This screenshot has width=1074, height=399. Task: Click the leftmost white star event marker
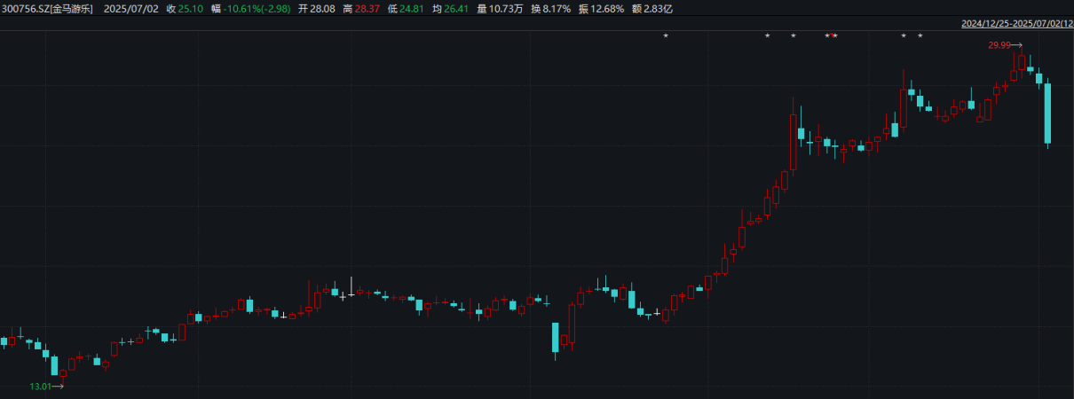coord(665,35)
